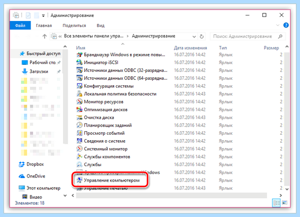Click Монитор ресурсов file name

coord(103,102)
